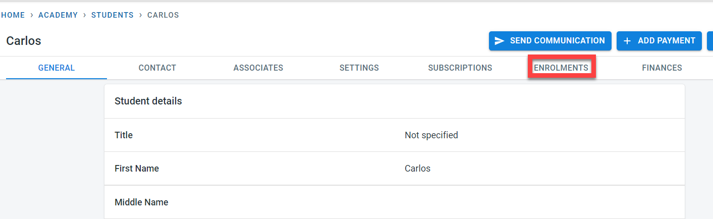View the Subscriptions tab

pos(460,68)
